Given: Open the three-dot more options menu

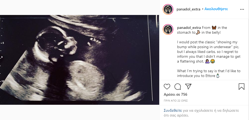Looking at the screenshot, I should click(x=242, y=9).
